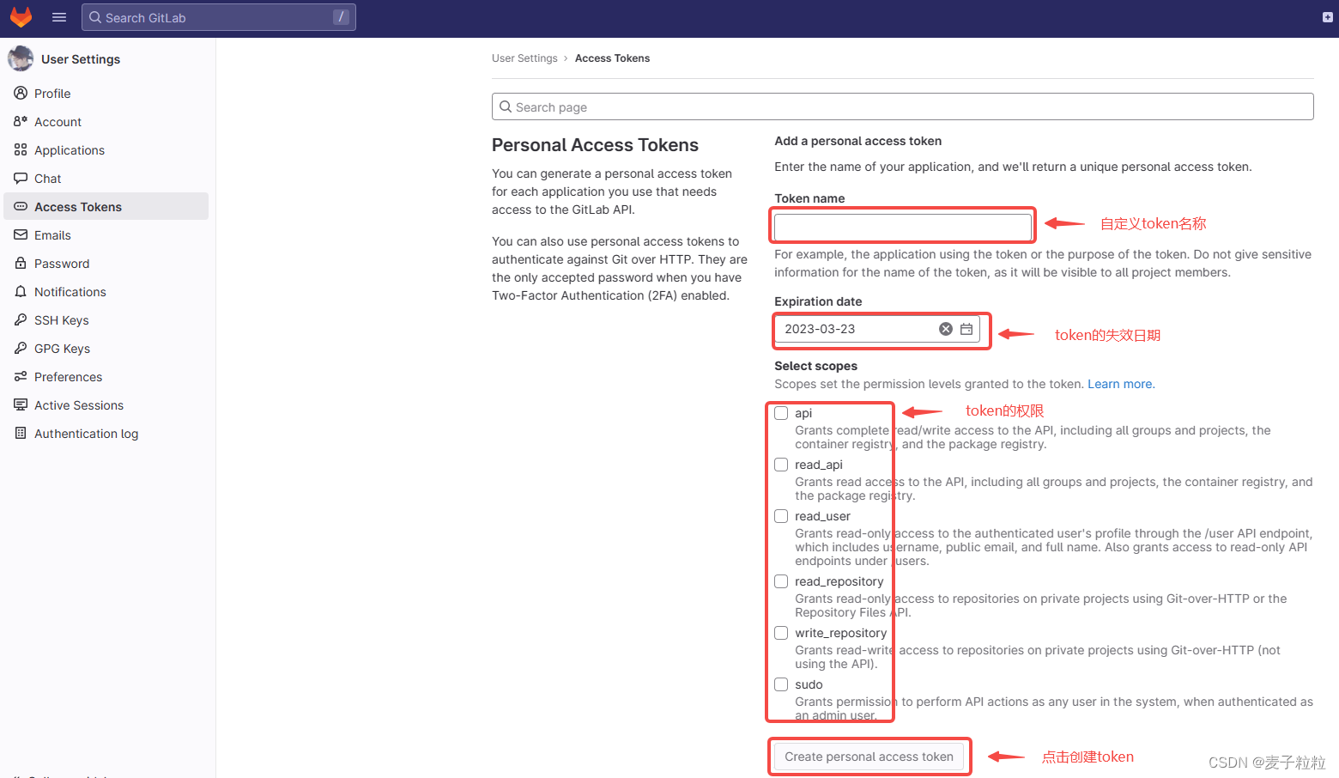The width and height of the screenshot is (1339, 778).
Task: Click the Create personal access token button
Action: (x=869, y=757)
